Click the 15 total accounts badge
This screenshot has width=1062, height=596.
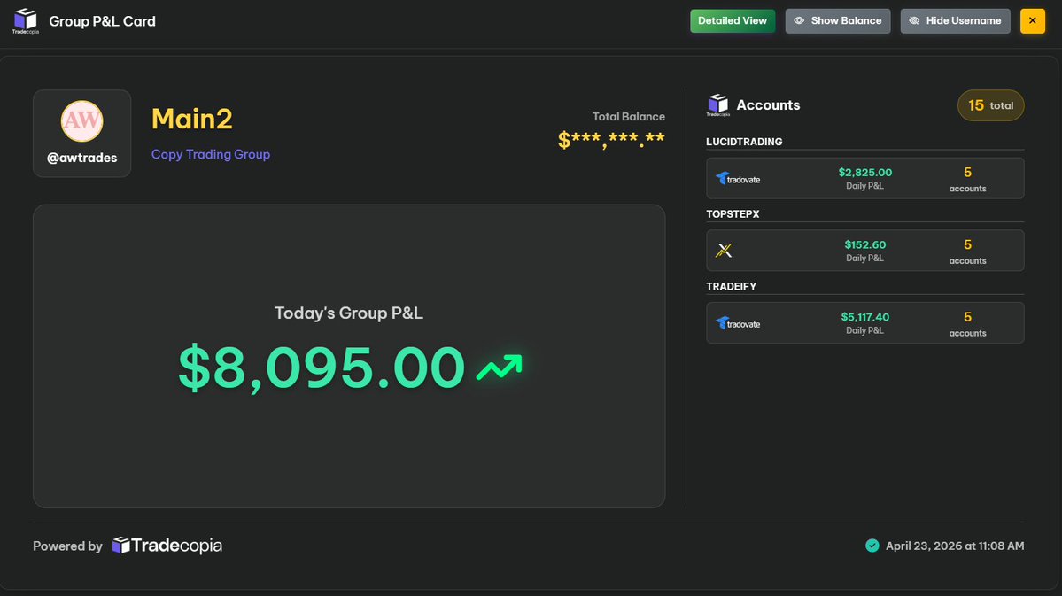click(x=990, y=105)
